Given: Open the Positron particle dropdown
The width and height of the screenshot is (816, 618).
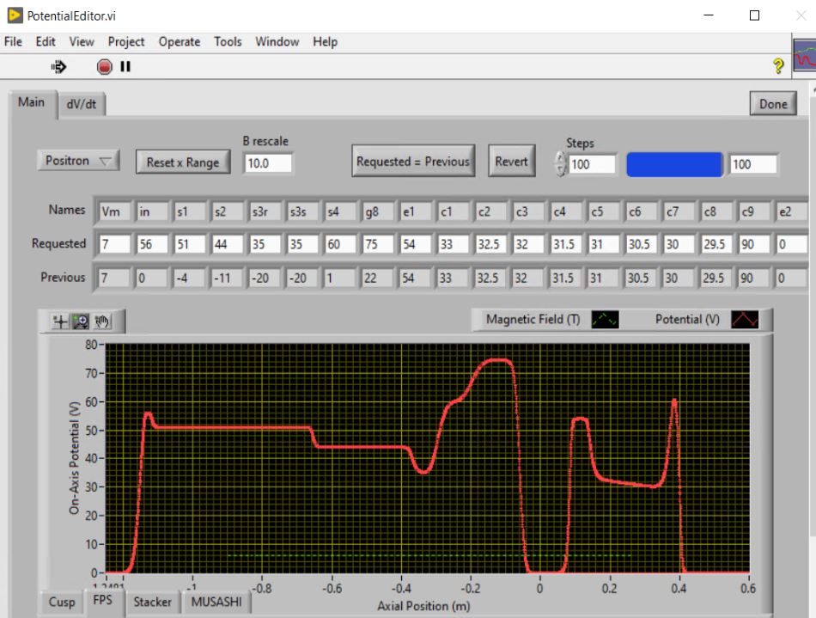Looking at the screenshot, I should pos(79,161).
